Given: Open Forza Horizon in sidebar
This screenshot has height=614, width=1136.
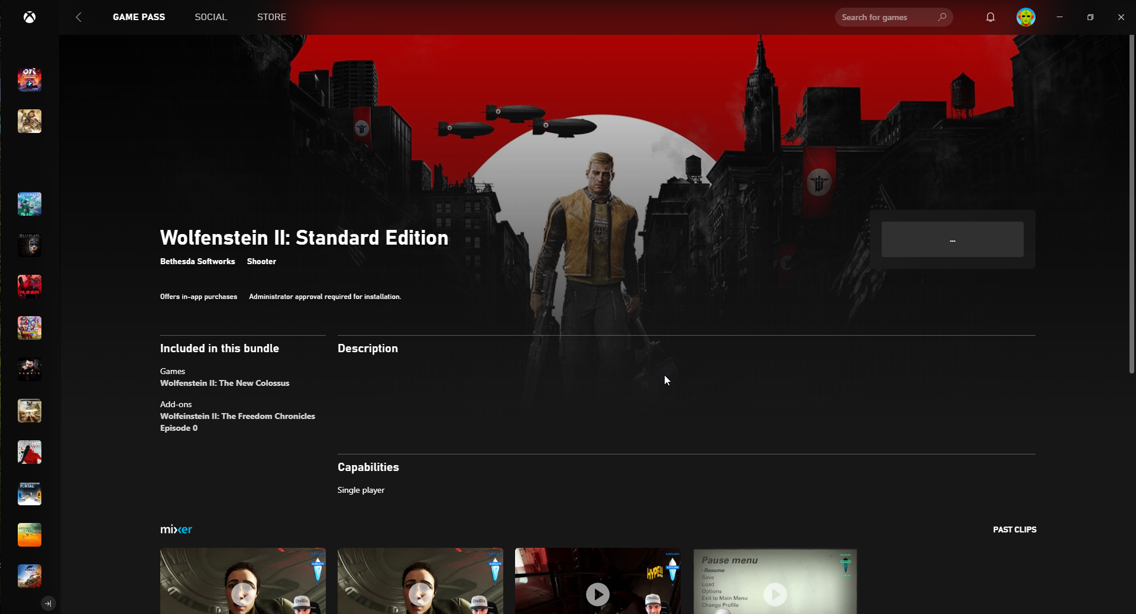Looking at the screenshot, I should pos(30,576).
